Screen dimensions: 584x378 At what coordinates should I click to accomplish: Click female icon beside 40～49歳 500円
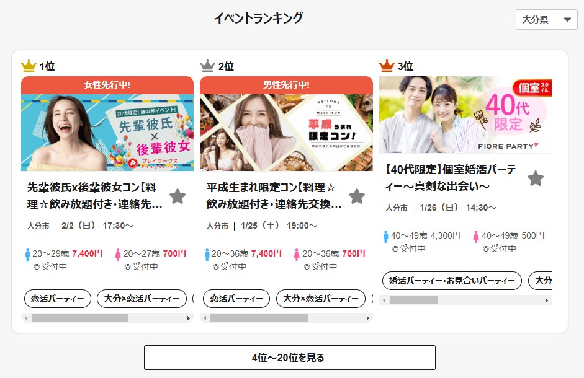[x=475, y=237]
